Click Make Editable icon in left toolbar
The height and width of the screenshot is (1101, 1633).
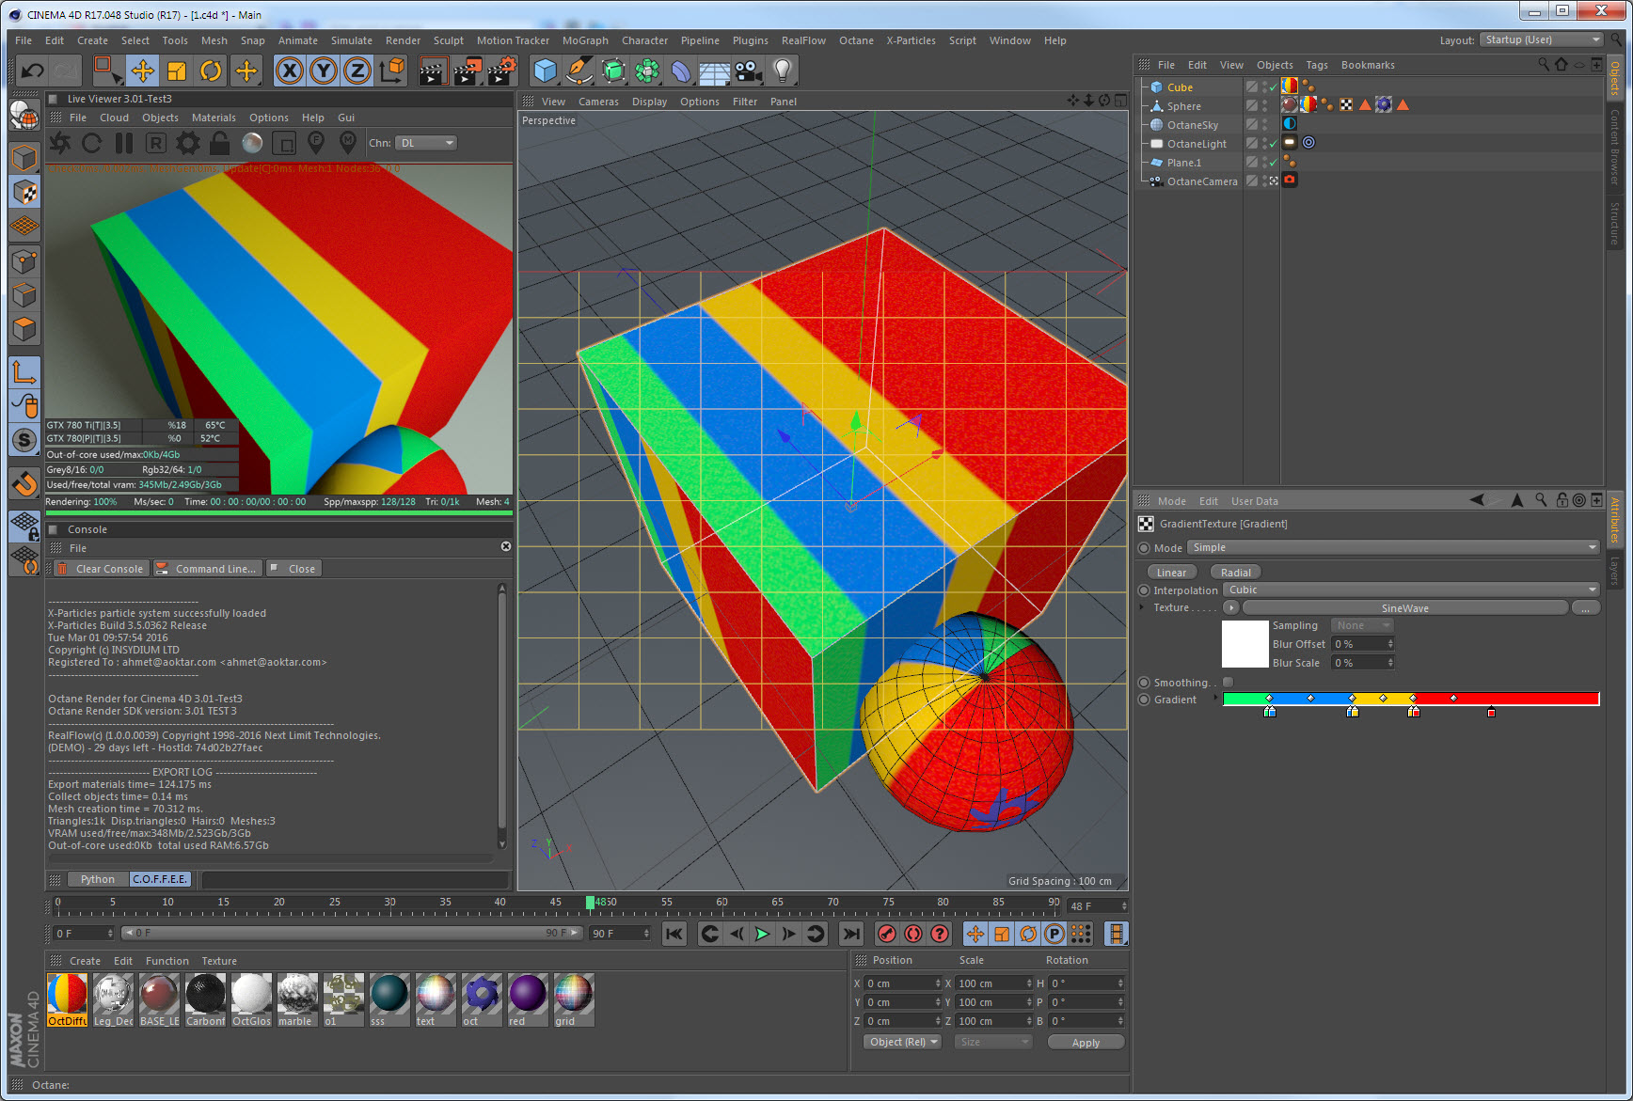25,115
